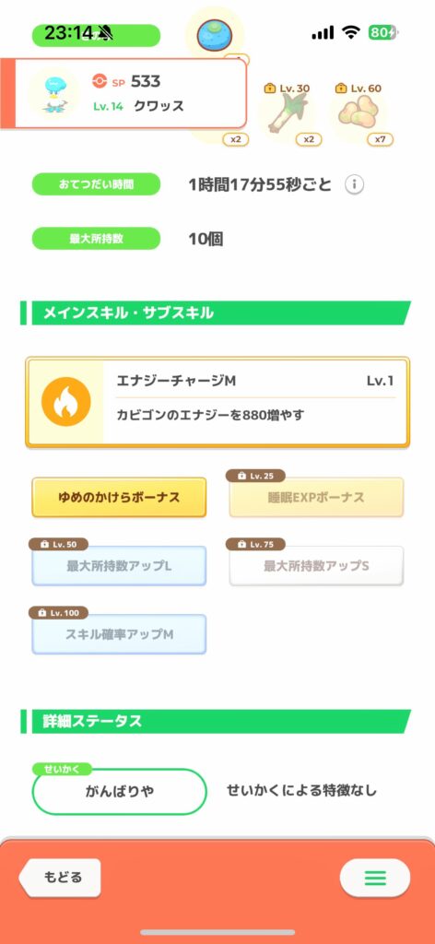Open the hamburger menu button
This screenshot has height=944, width=435.
[x=375, y=878]
